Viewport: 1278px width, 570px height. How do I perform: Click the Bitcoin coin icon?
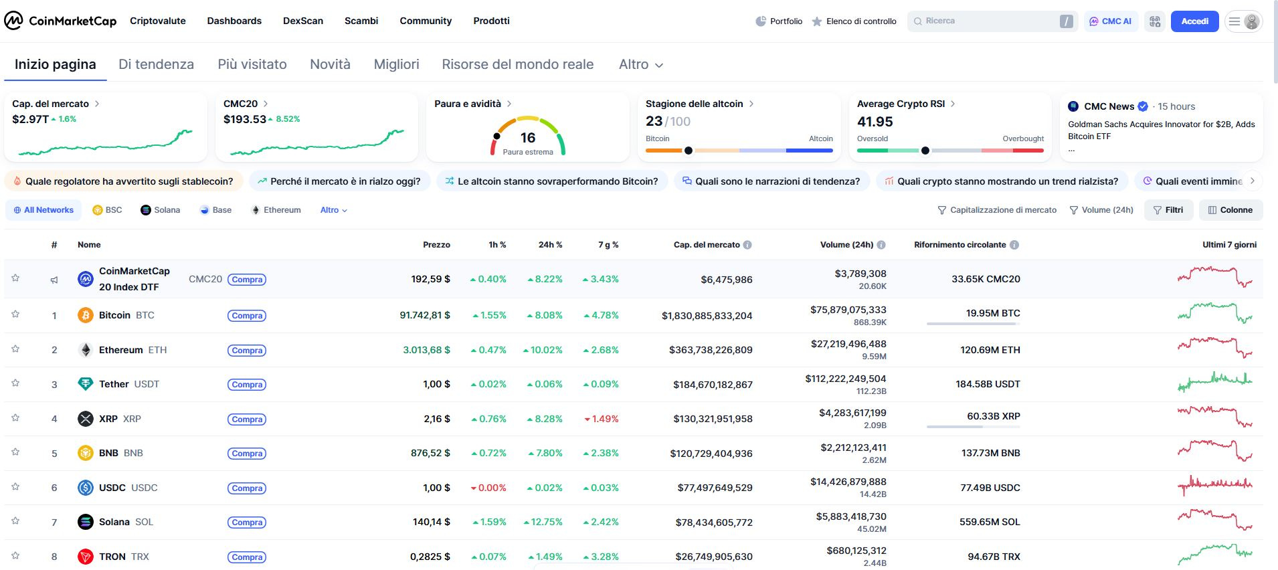pyautogui.click(x=86, y=315)
